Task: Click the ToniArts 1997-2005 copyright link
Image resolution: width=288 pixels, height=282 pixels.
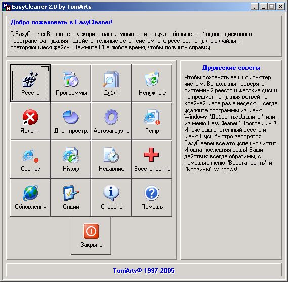Action: (144, 270)
